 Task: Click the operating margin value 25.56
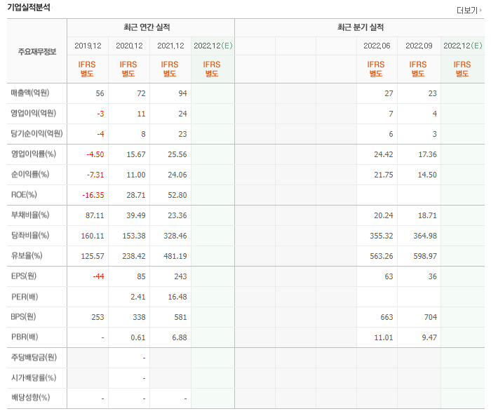[177, 154]
